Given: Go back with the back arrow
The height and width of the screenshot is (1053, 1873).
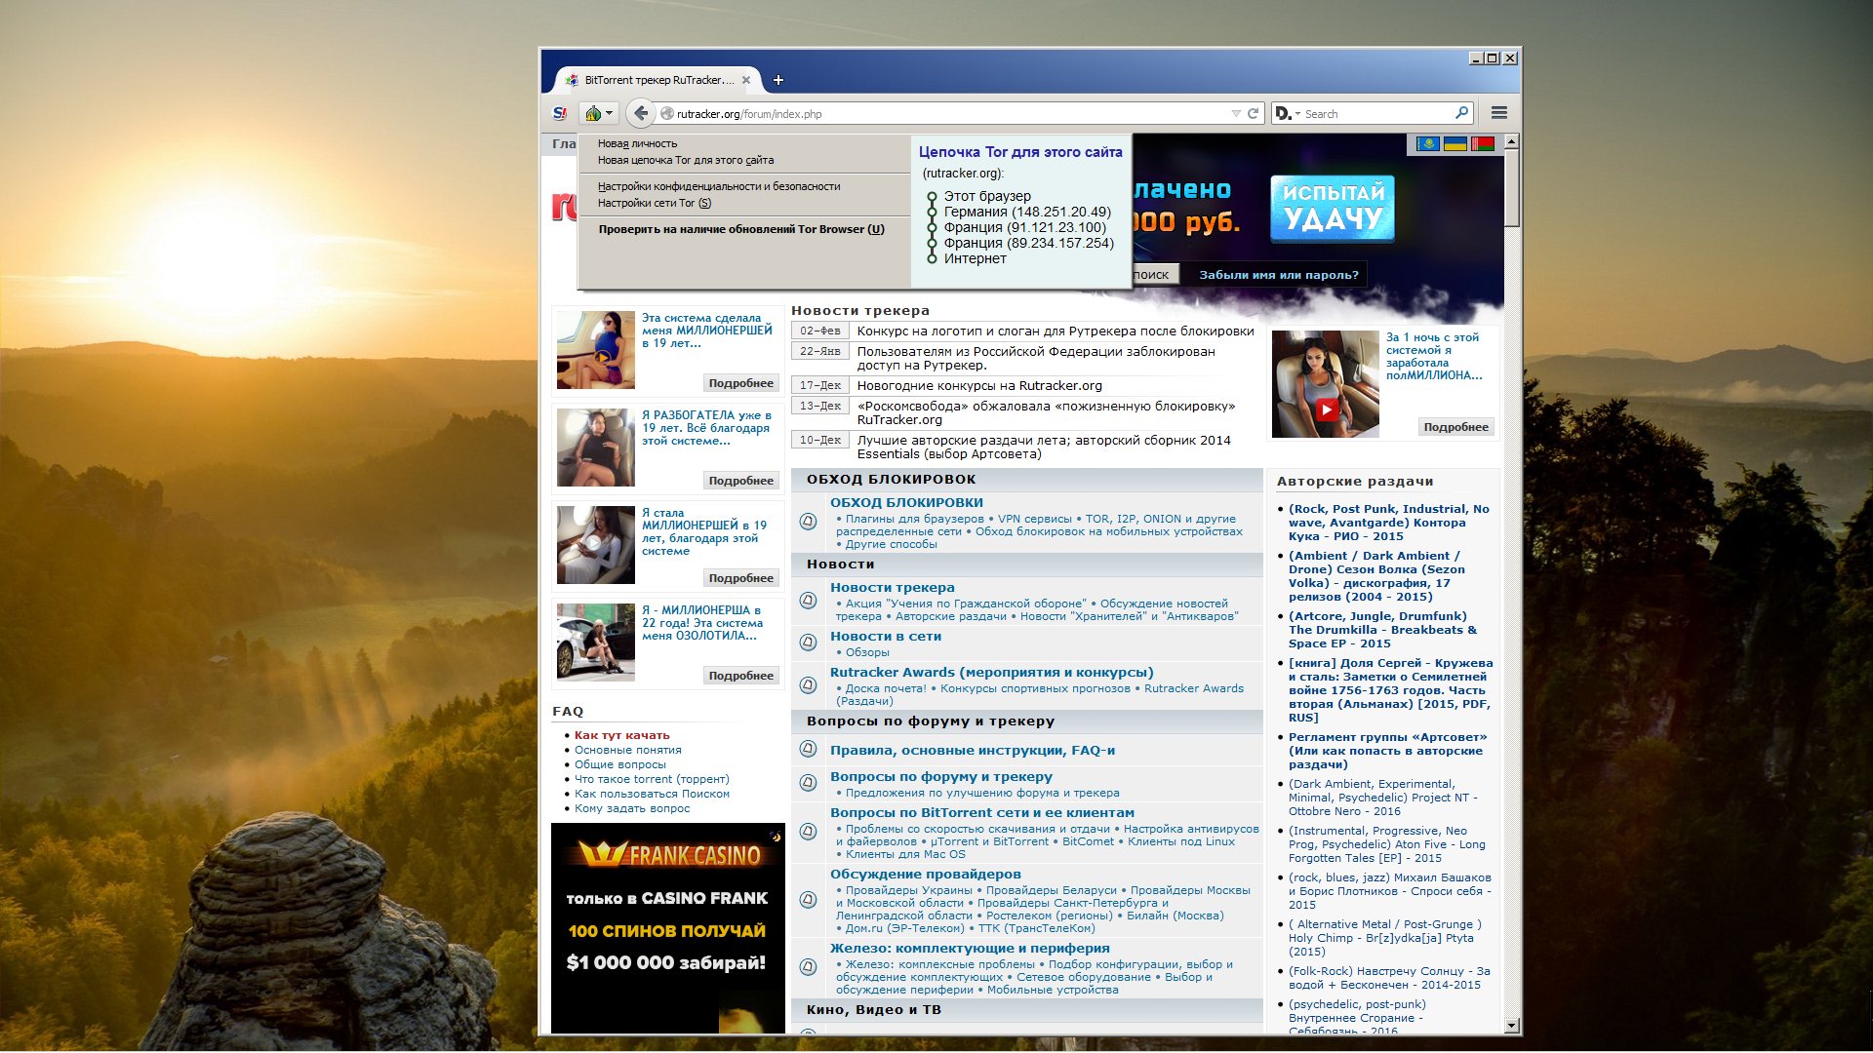Looking at the screenshot, I should (x=640, y=114).
